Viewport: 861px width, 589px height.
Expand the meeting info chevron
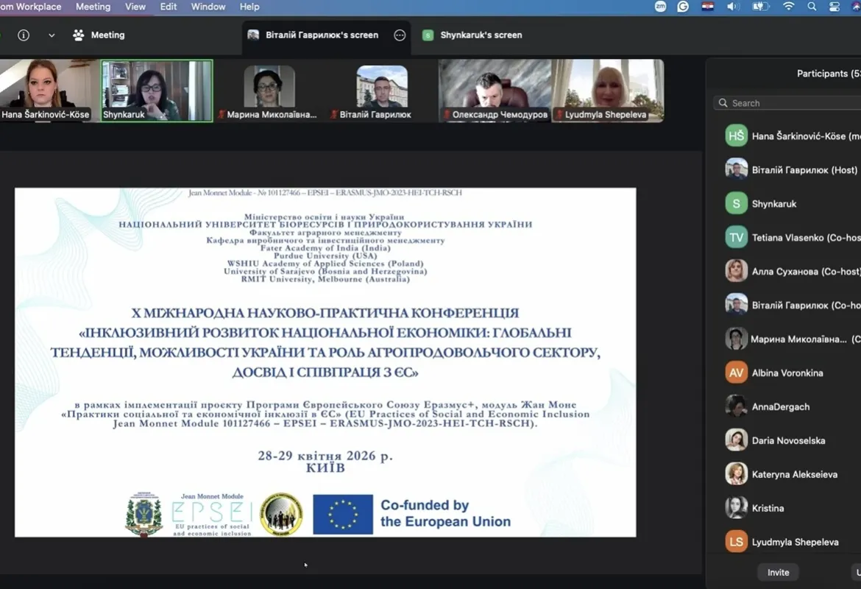pos(51,35)
